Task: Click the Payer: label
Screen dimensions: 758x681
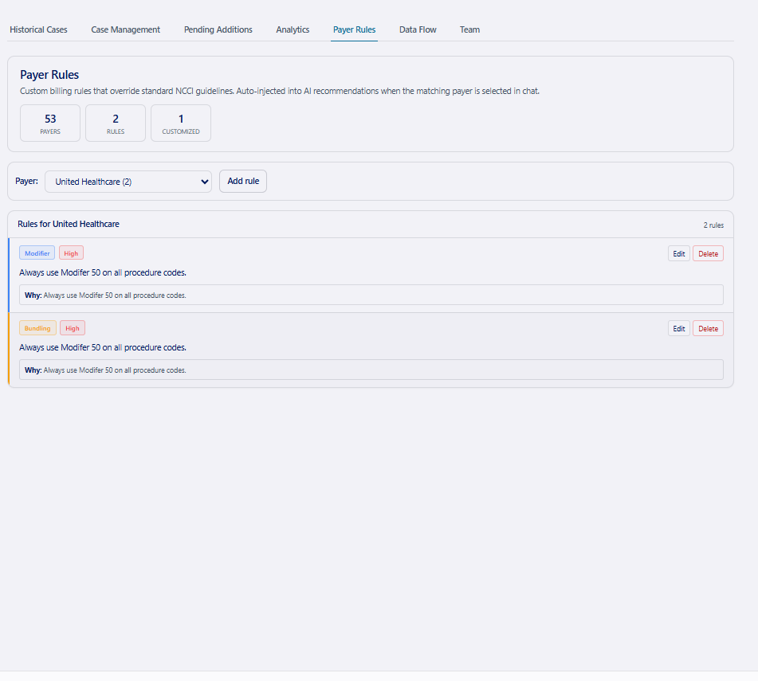Action: [x=26, y=181]
